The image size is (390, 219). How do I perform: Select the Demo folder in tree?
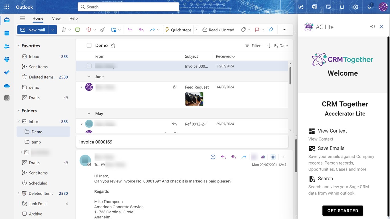(43, 132)
